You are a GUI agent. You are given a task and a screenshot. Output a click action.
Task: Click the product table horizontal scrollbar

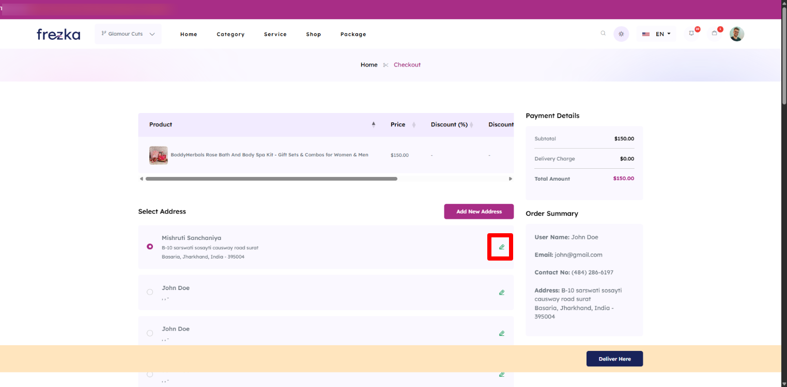[x=271, y=179]
